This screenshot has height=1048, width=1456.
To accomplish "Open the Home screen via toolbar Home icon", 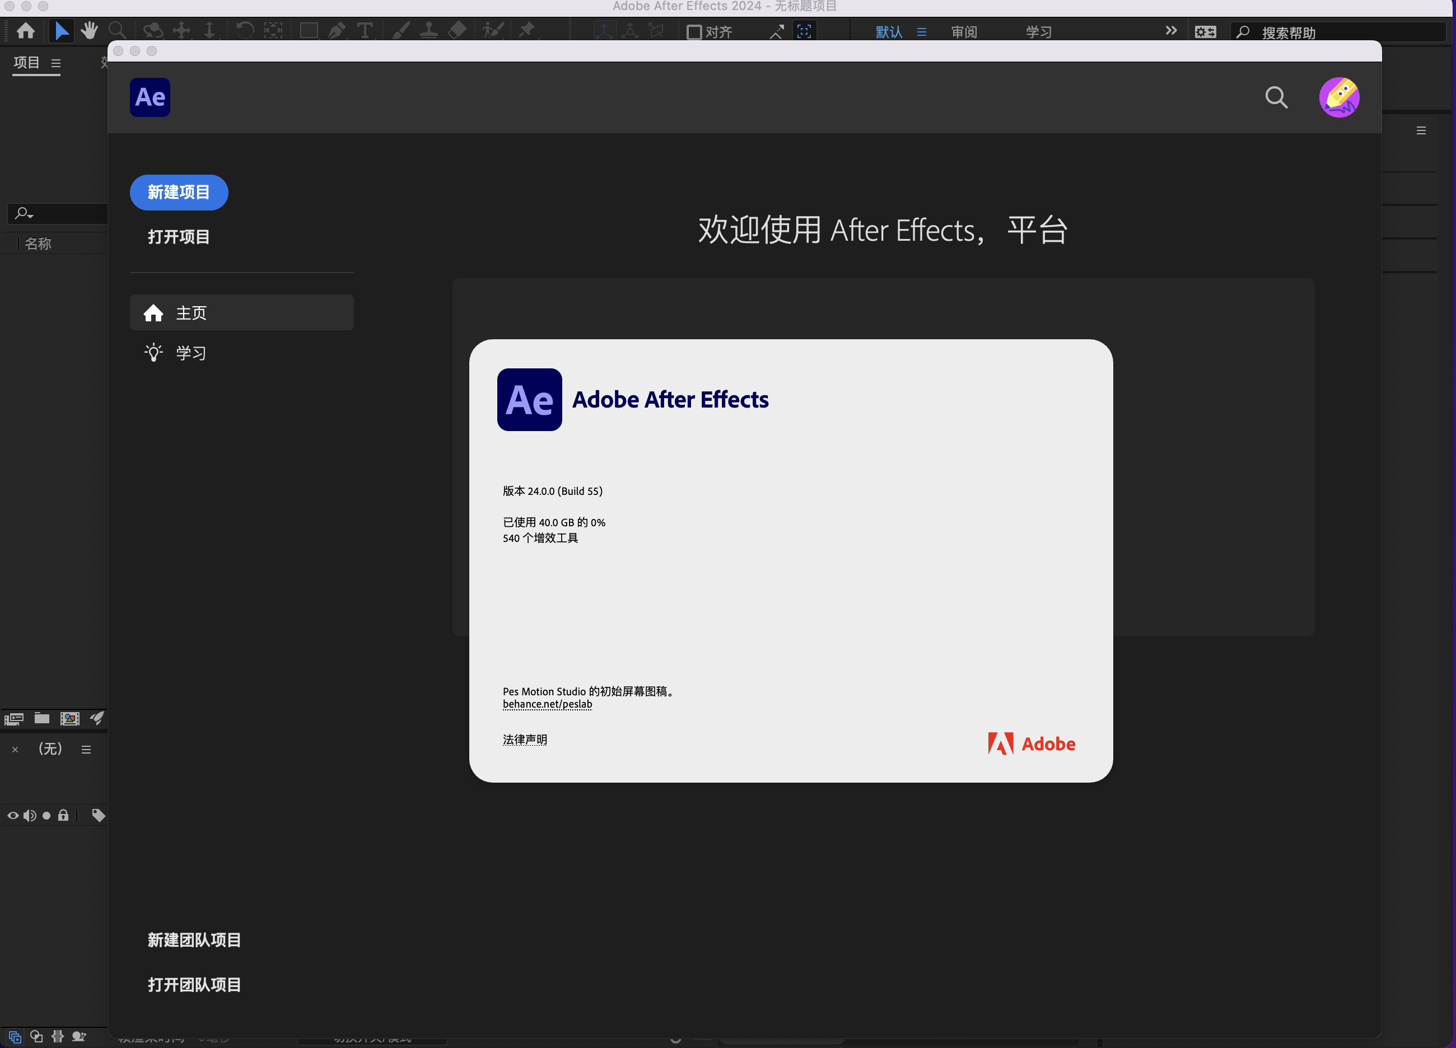I will pos(26,30).
